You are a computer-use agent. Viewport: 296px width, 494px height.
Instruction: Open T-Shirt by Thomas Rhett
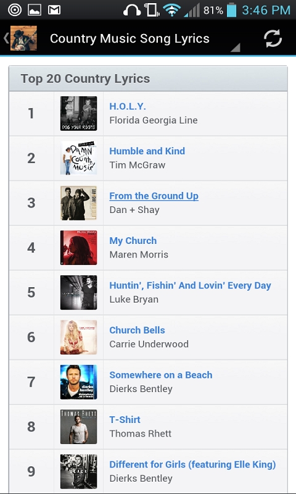pos(125,420)
